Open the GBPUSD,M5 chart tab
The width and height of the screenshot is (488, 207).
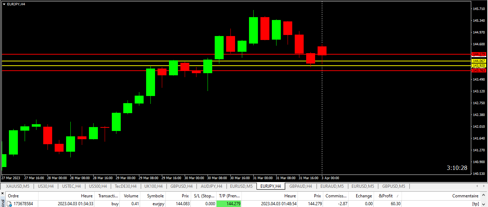coord(394,186)
